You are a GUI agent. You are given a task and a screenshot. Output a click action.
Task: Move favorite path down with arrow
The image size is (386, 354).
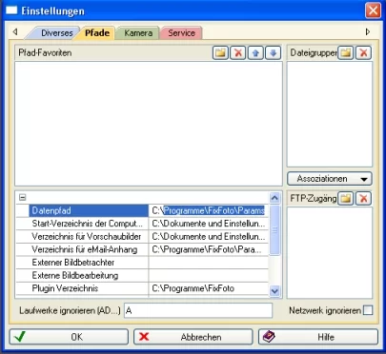coord(273,52)
